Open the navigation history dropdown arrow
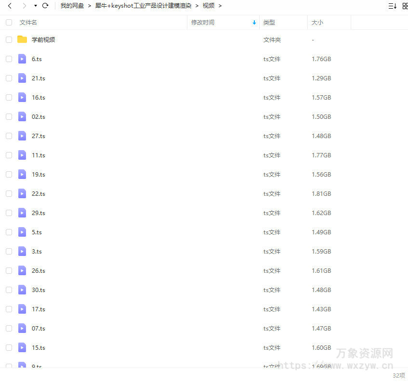This screenshot has width=408, height=382. pos(34,5)
